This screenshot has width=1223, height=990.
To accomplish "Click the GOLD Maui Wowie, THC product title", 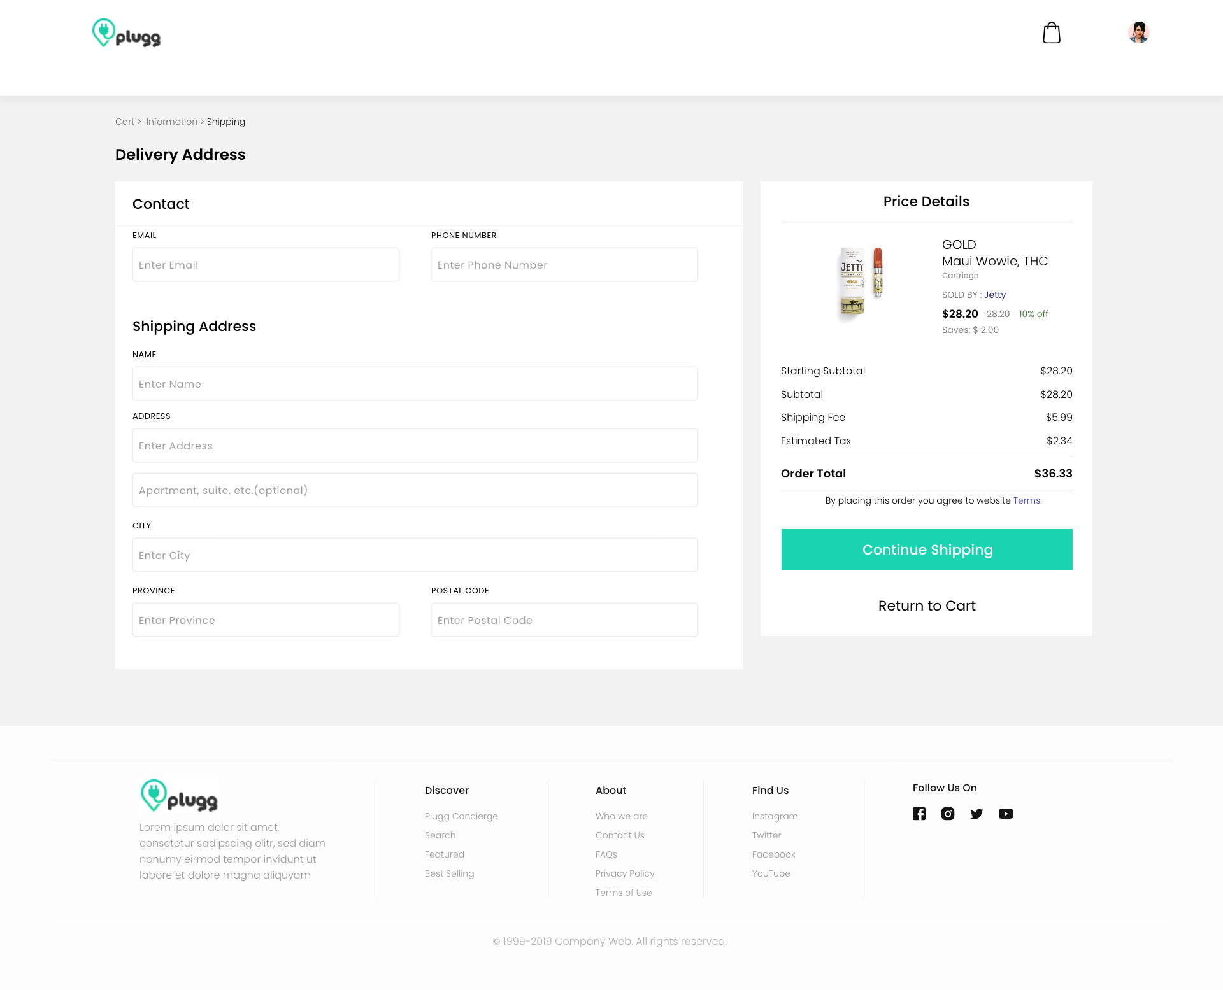I will pyautogui.click(x=995, y=253).
